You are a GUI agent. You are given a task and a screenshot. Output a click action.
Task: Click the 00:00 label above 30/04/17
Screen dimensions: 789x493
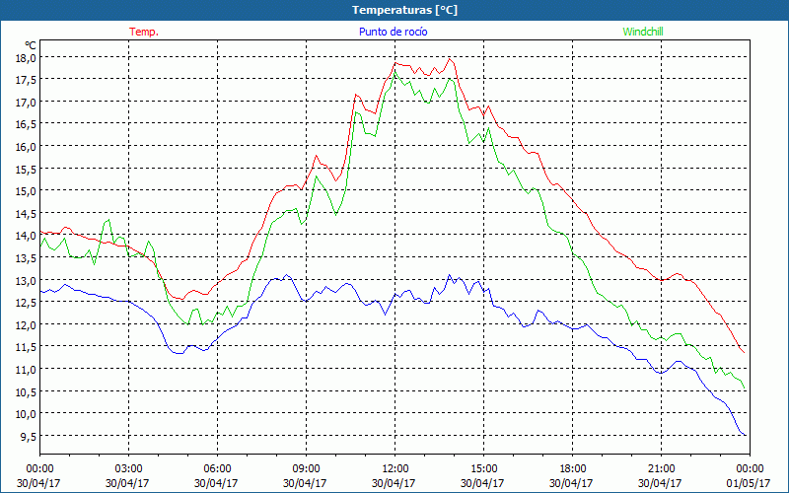[x=39, y=468]
